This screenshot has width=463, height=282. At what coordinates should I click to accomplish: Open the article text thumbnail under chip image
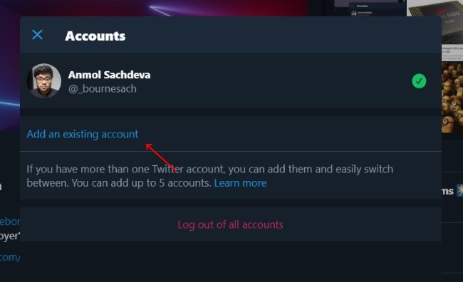[x=452, y=53]
